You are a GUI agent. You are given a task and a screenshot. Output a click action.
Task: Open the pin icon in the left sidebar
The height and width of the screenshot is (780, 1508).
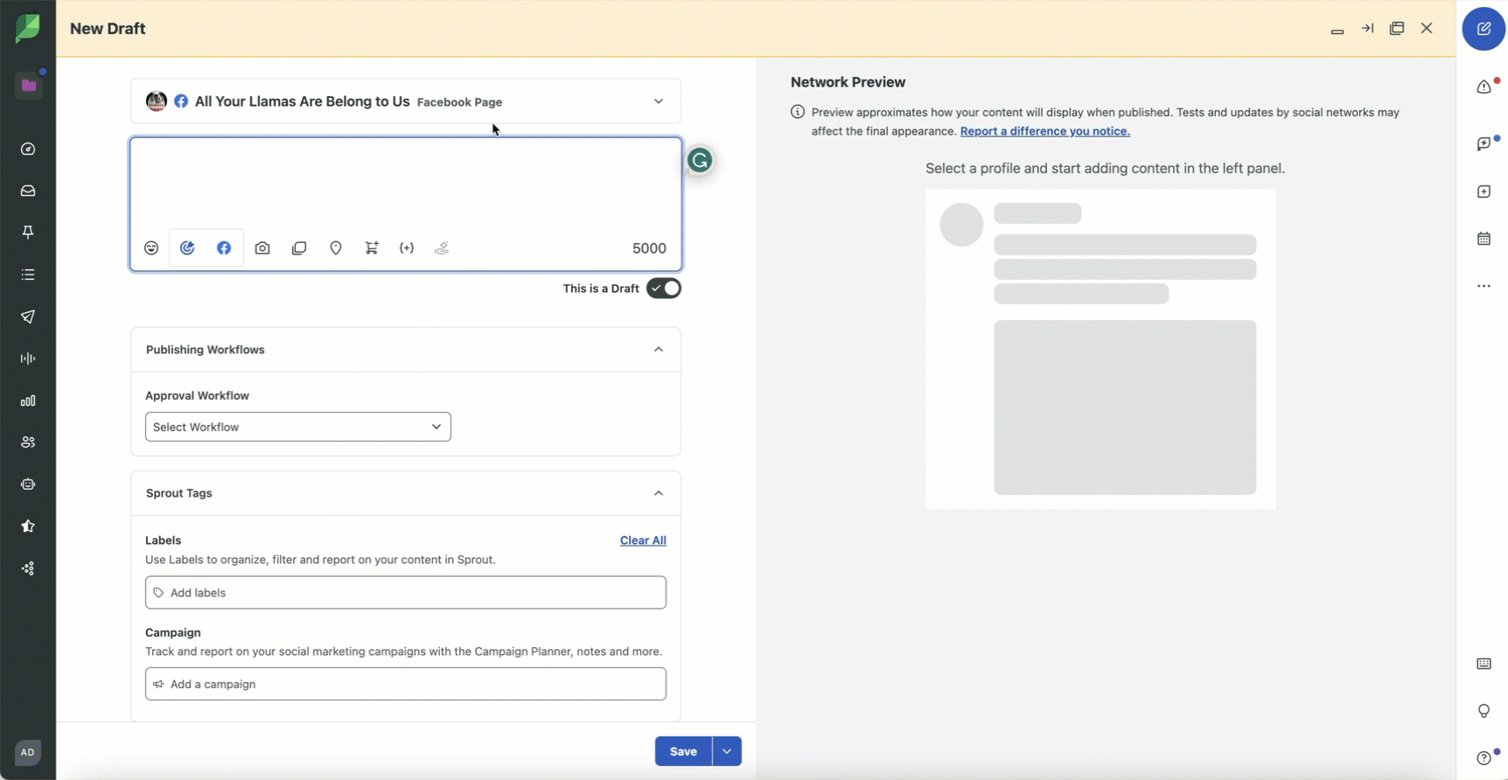click(28, 233)
